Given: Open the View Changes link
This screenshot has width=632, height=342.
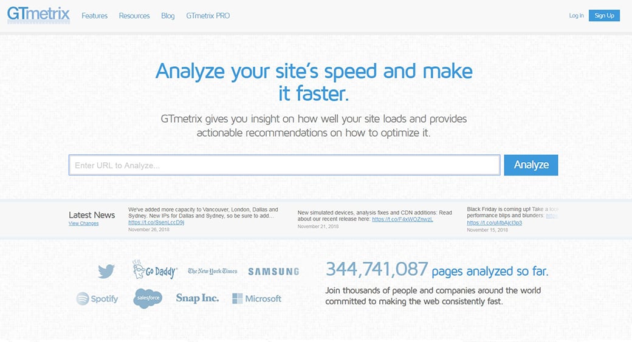Looking at the screenshot, I should click(83, 224).
